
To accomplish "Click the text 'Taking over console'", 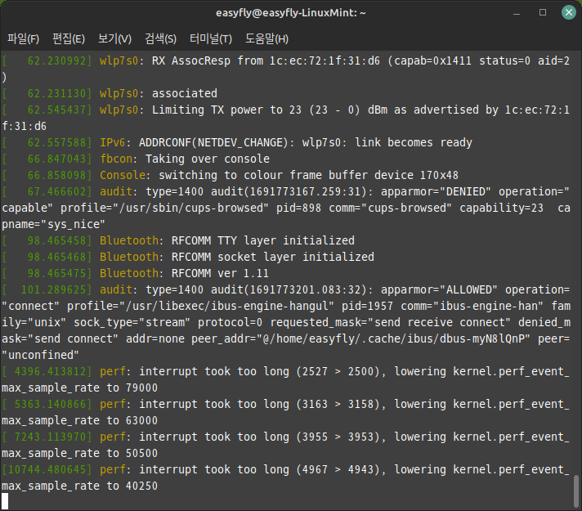I will [208, 159].
